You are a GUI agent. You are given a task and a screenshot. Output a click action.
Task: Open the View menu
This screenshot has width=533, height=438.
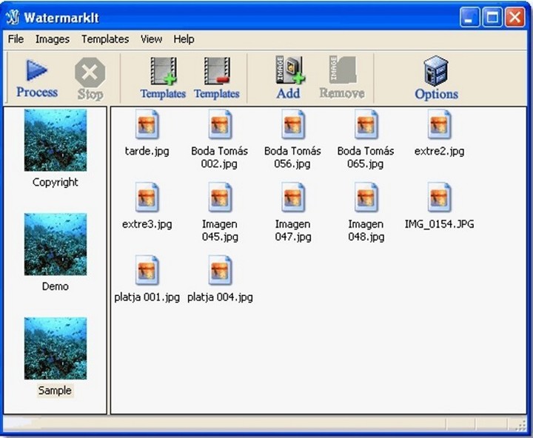click(151, 39)
